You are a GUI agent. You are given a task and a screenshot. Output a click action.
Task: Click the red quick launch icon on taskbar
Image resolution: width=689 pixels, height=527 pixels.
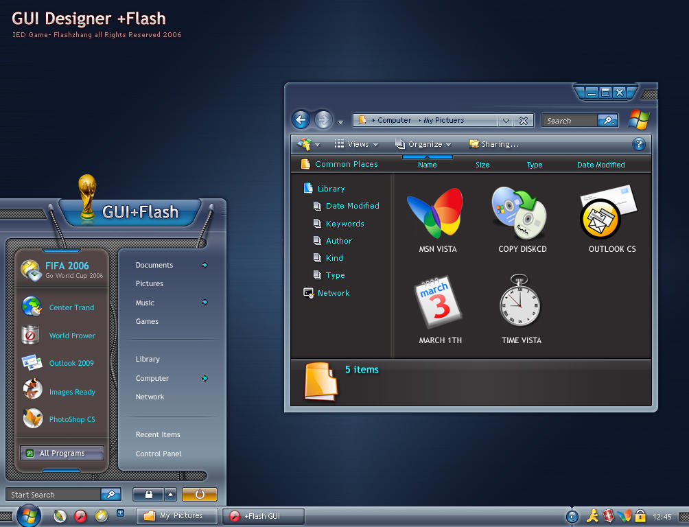[80, 515]
